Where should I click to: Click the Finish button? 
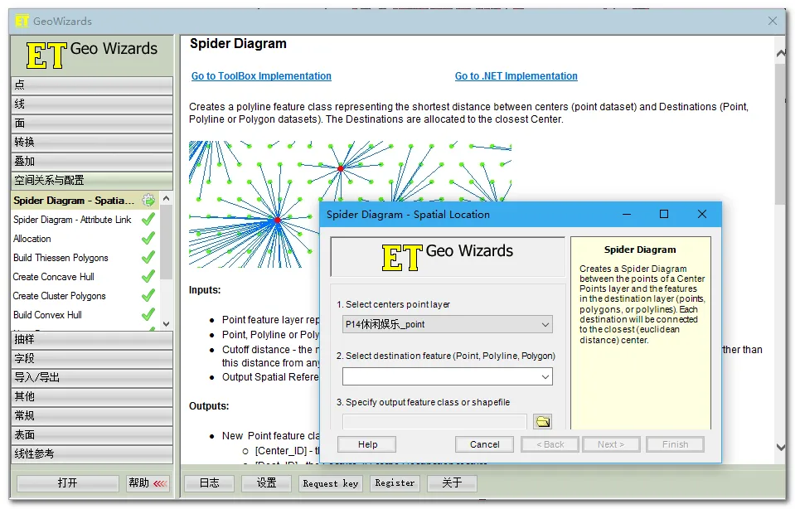pos(676,444)
